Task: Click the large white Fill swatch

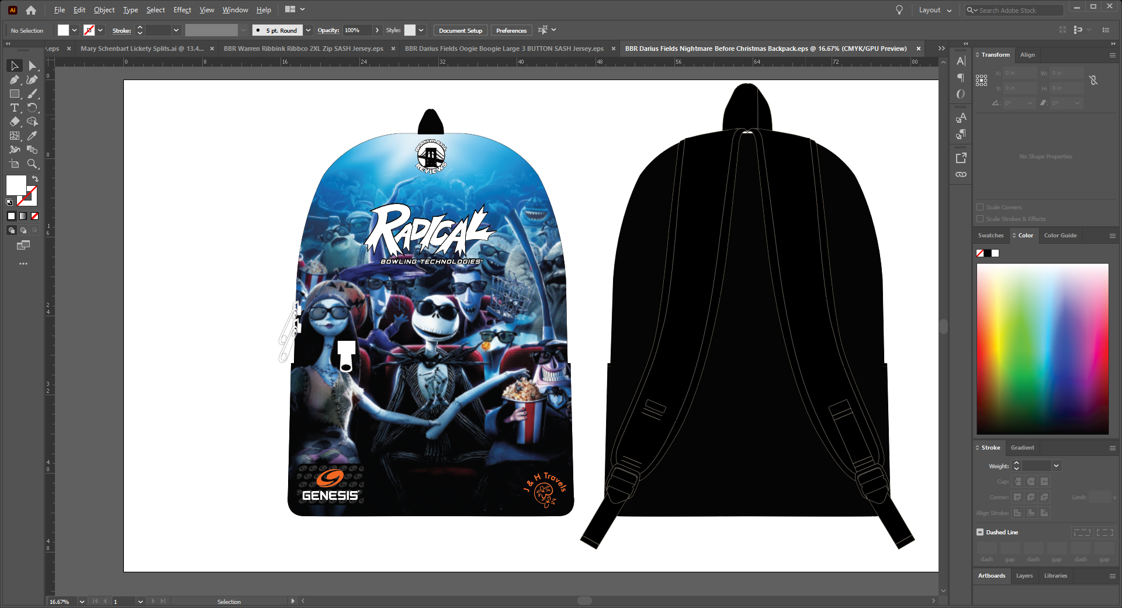Action: [16, 185]
